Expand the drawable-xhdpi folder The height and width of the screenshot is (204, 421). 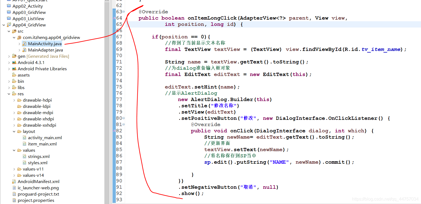click(14, 119)
